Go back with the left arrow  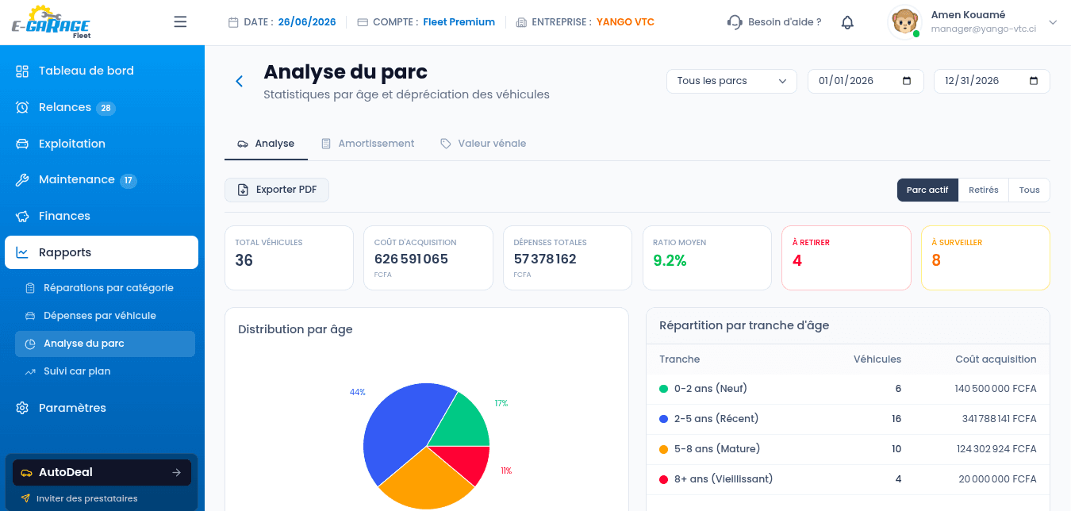[239, 81]
